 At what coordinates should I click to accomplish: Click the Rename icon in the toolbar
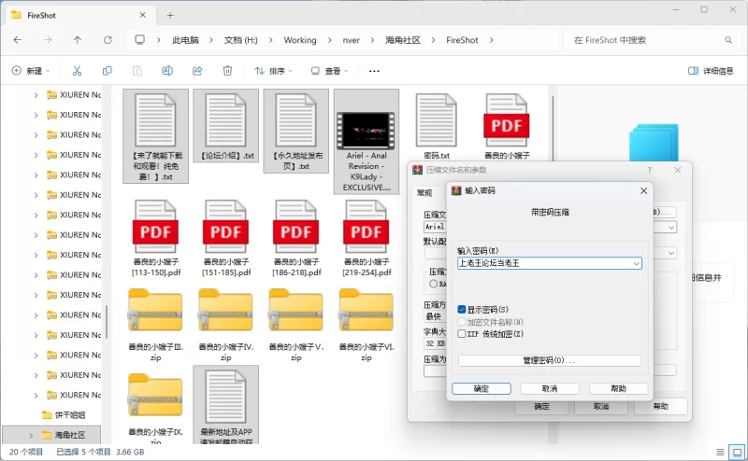click(x=167, y=71)
